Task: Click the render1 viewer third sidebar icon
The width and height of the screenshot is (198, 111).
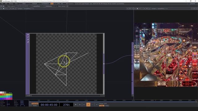Action: click(28, 39)
